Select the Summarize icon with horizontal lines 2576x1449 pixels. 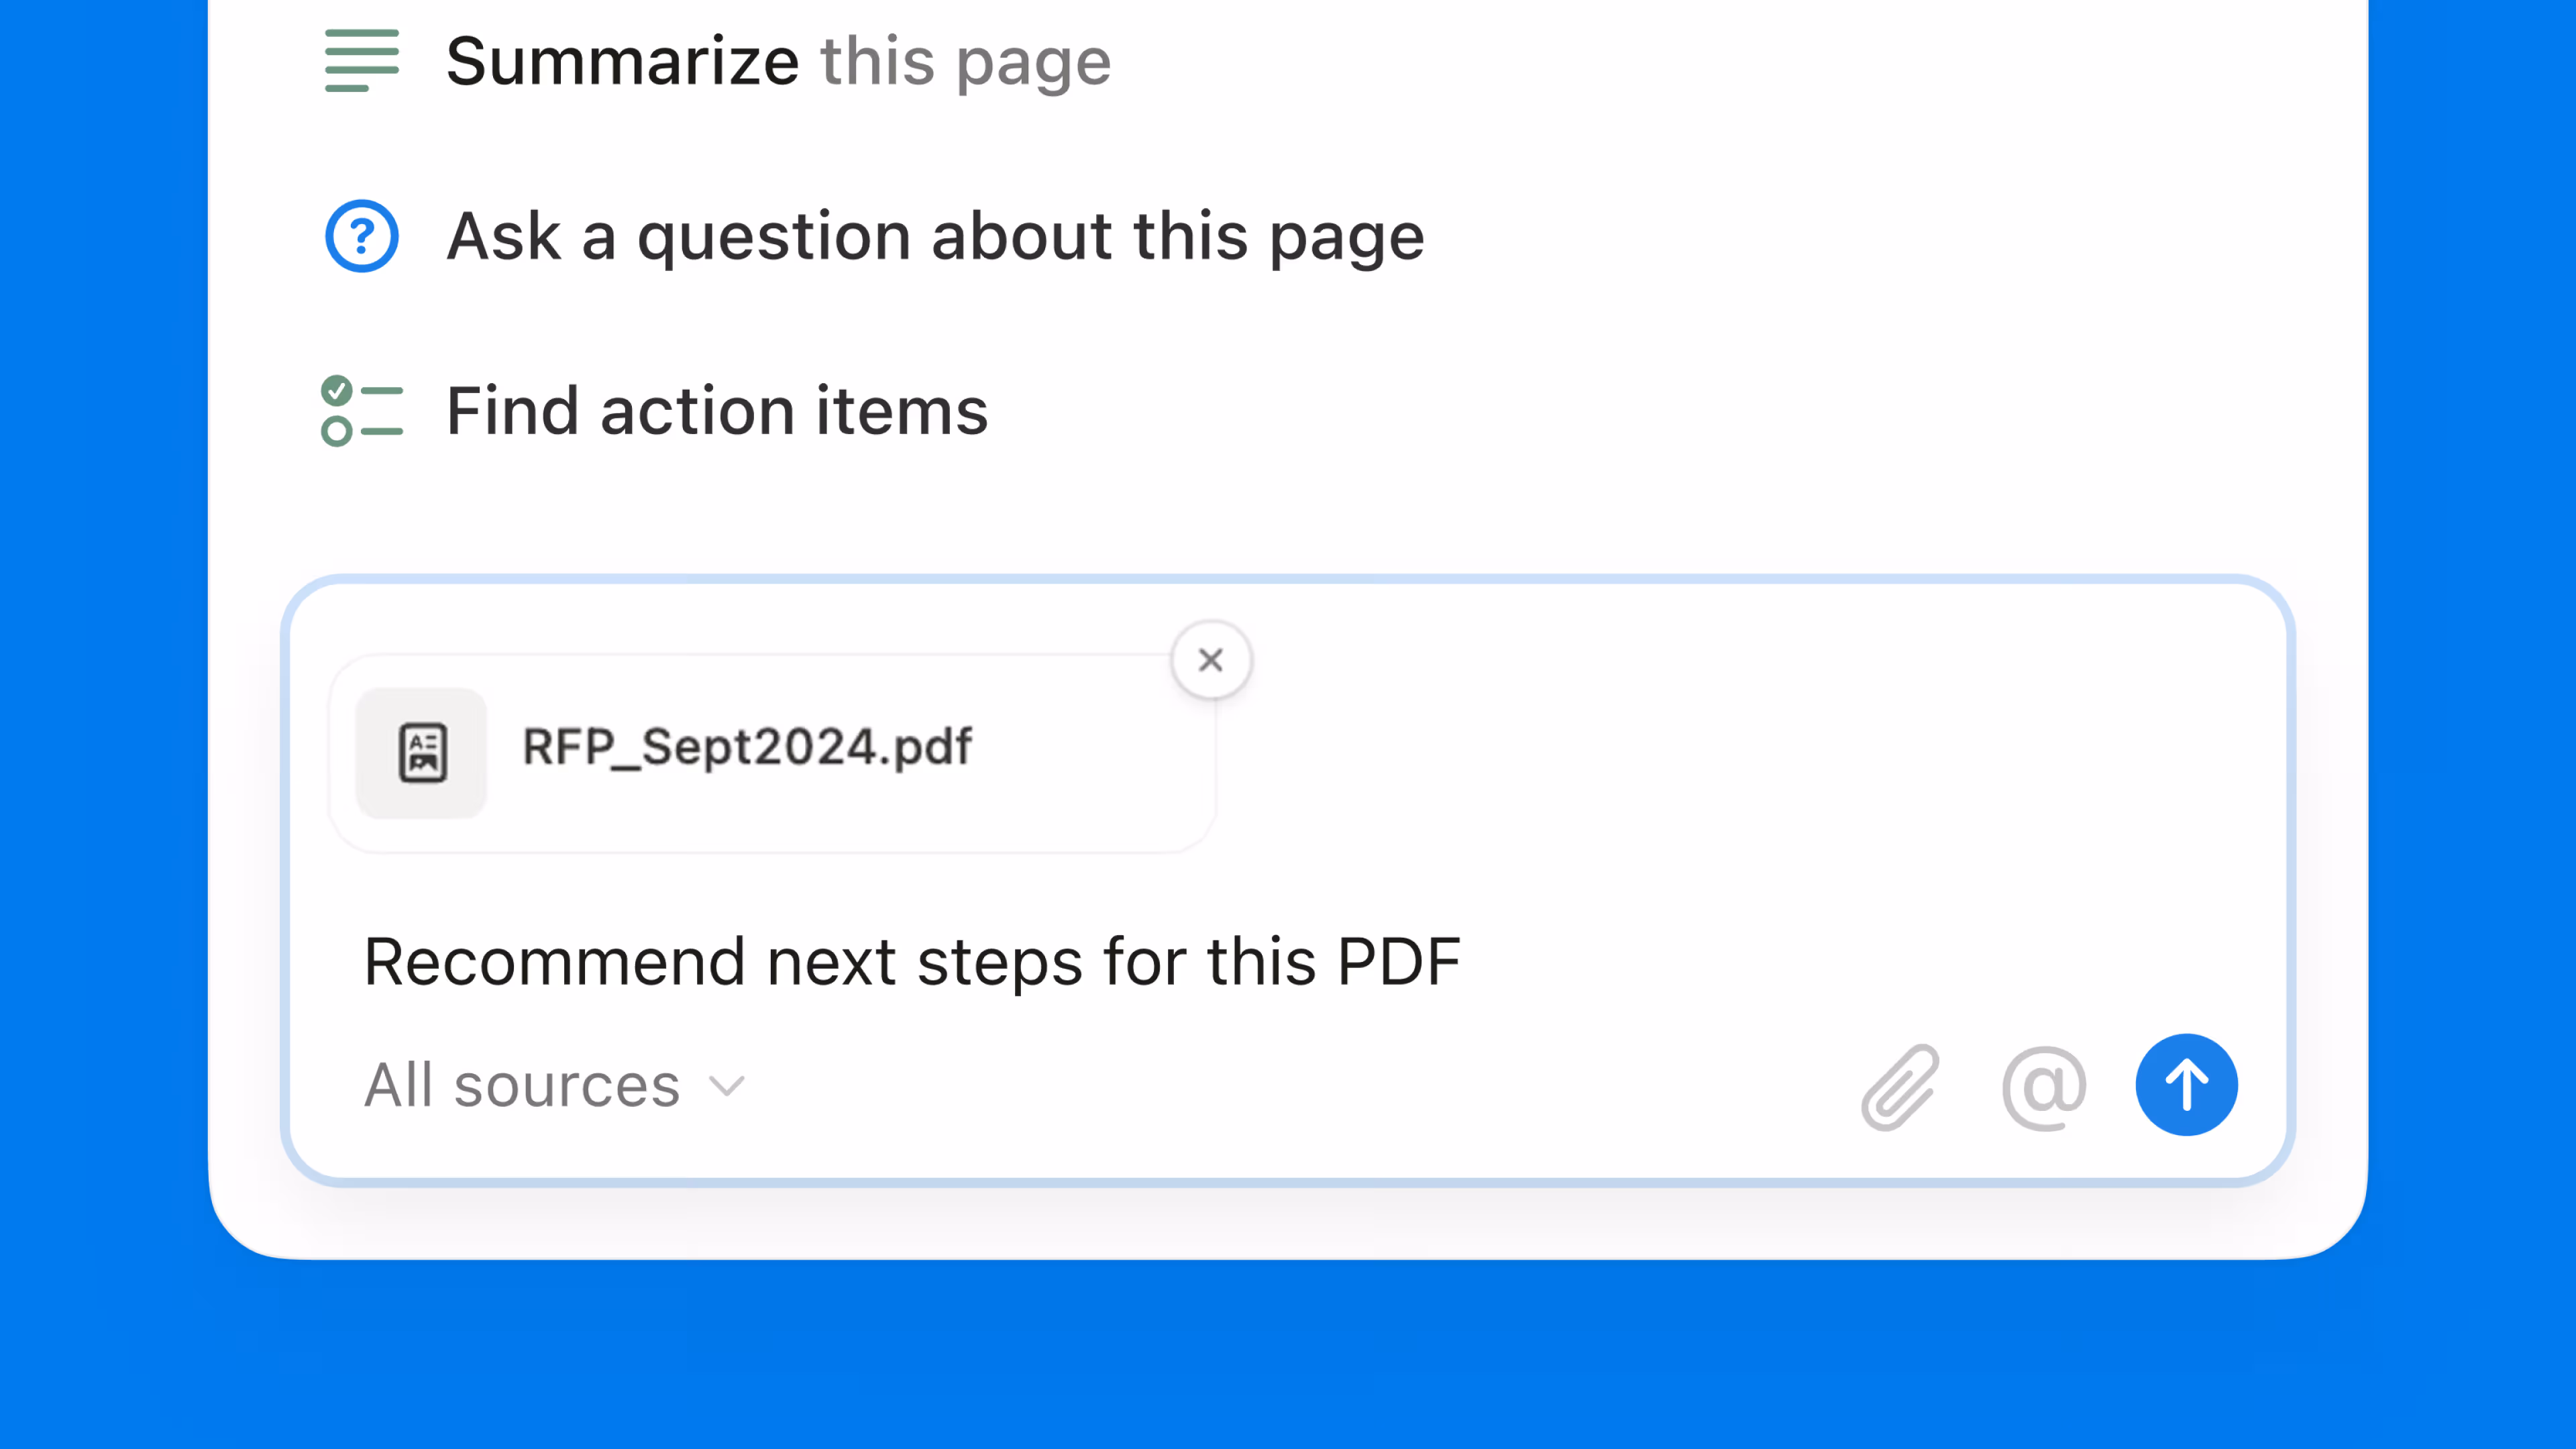click(x=361, y=61)
